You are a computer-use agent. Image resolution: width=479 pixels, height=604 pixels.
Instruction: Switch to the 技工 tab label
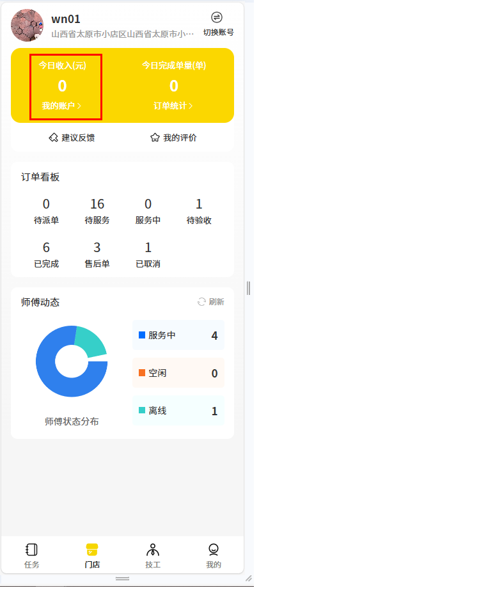(153, 565)
